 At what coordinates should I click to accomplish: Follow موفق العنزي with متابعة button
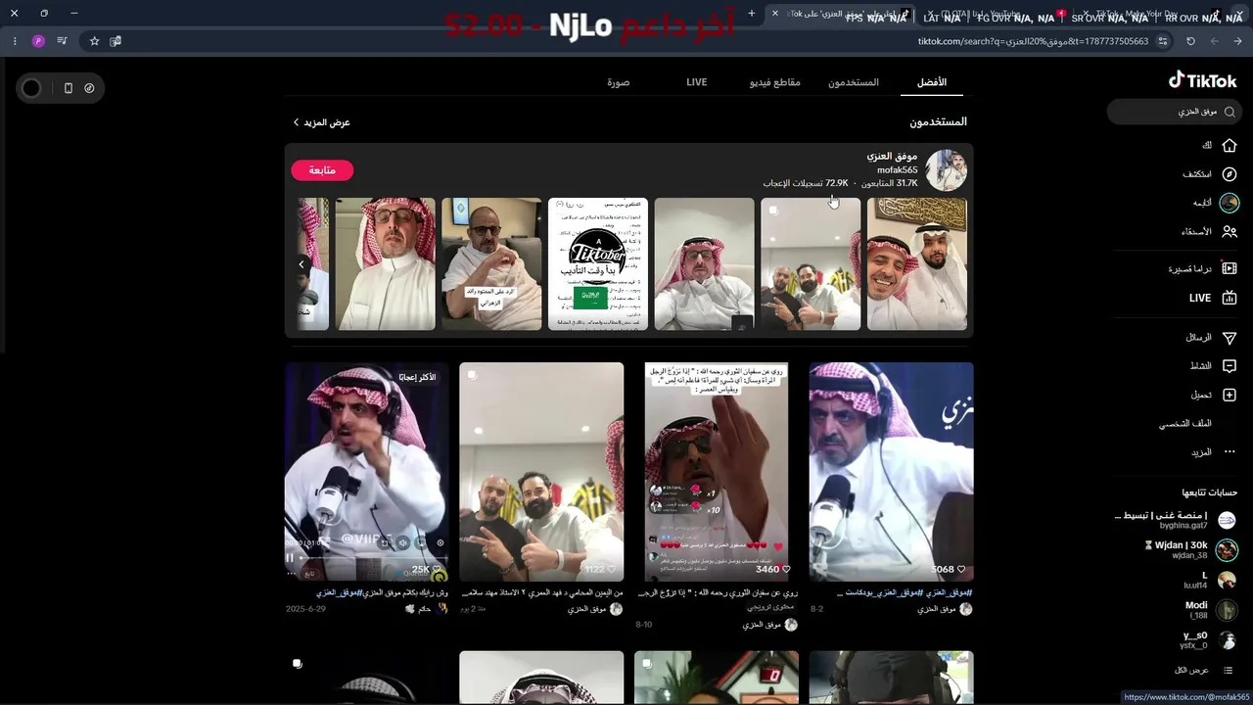tap(322, 170)
